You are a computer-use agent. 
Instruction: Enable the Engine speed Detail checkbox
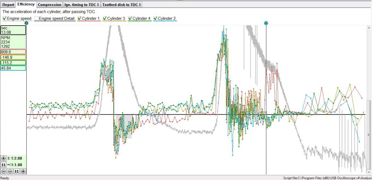37,18
